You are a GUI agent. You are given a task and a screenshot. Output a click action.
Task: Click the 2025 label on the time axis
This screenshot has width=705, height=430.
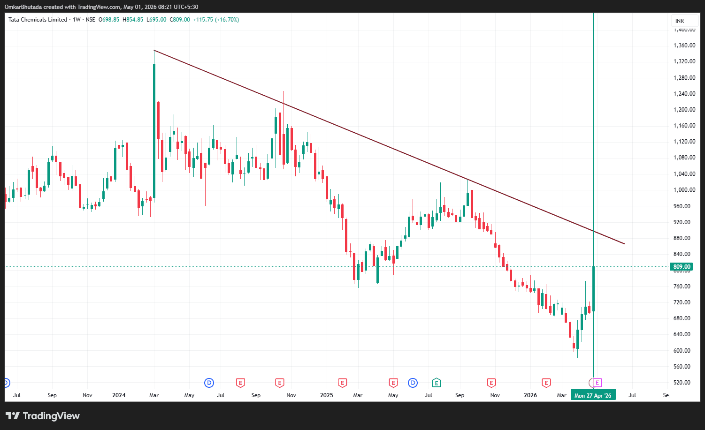tap(327, 395)
